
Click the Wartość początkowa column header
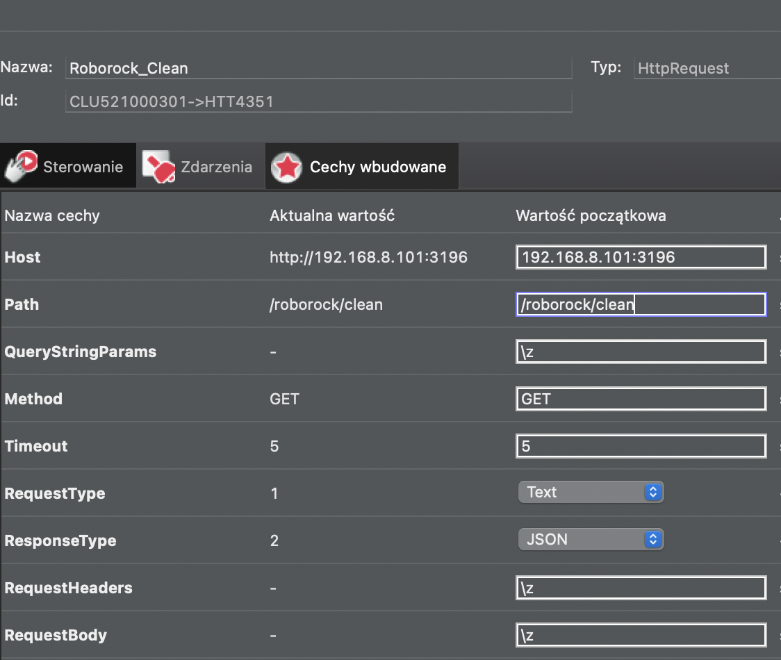tap(591, 215)
